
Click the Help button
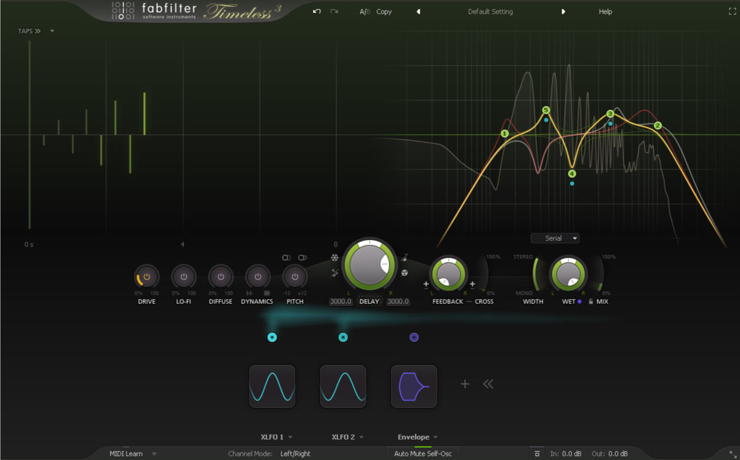point(605,11)
